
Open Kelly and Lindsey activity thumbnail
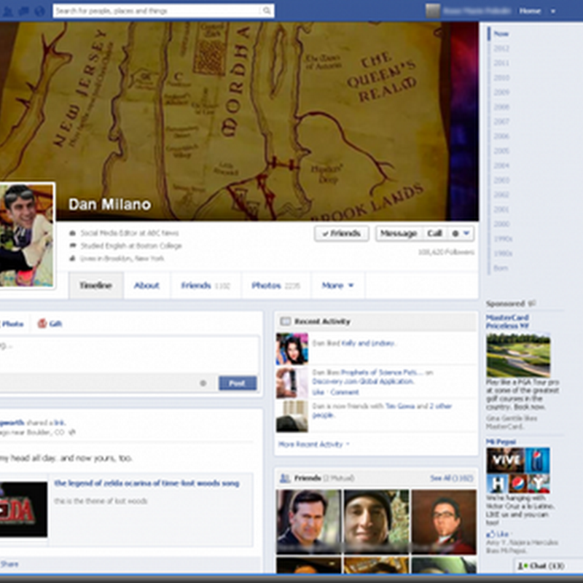pos(292,349)
